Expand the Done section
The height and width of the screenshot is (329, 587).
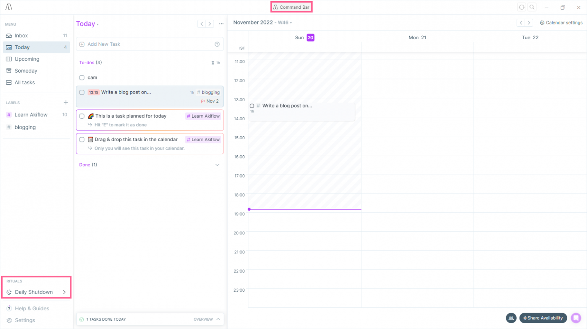click(217, 165)
